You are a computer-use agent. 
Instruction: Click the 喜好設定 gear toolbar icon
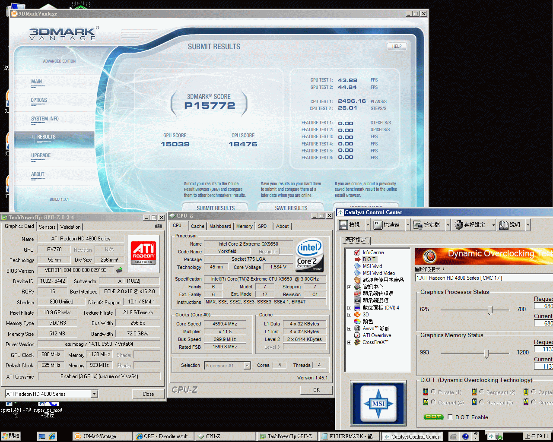coord(459,224)
